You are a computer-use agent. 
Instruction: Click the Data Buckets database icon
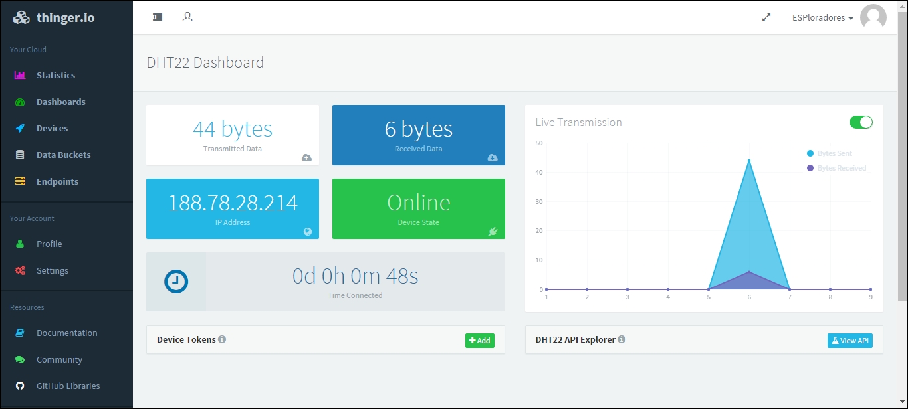tap(20, 155)
